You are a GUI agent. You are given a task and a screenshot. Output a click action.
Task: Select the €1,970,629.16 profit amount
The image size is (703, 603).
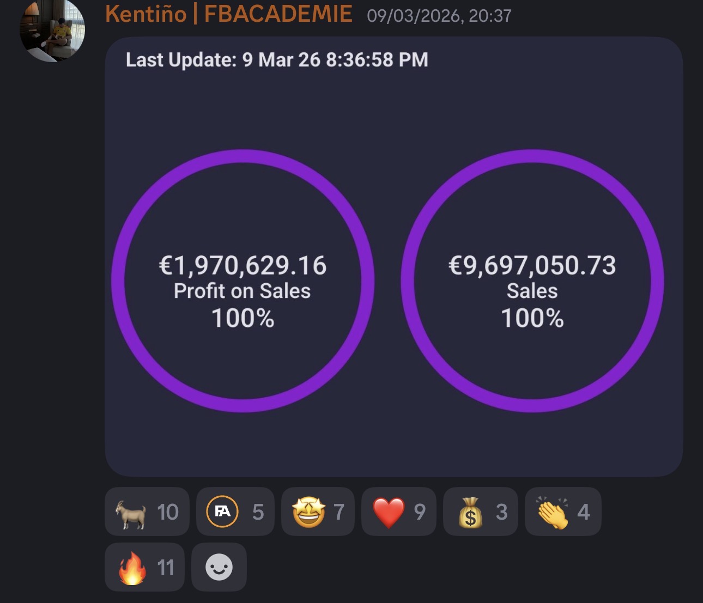tap(243, 265)
